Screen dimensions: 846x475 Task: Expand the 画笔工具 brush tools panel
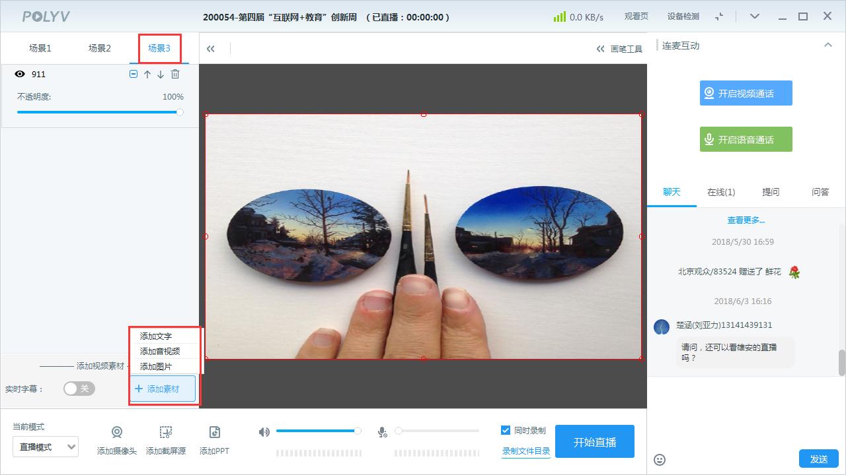pos(619,49)
